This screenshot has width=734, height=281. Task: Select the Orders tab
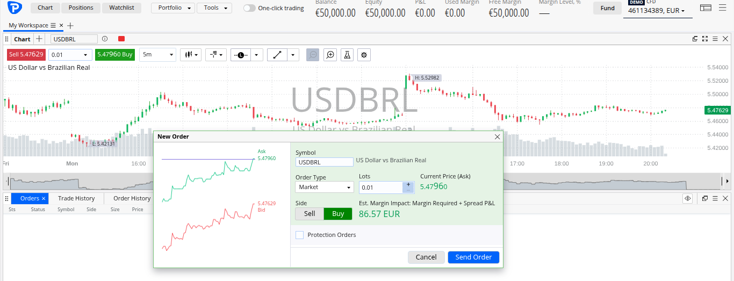[x=30, y=198]
